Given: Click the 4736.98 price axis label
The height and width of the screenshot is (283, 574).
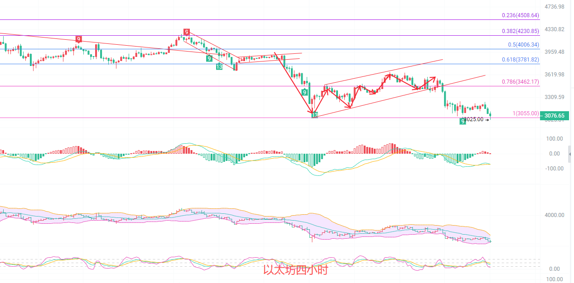Looking at the screenshot, I should coord(555,7).
